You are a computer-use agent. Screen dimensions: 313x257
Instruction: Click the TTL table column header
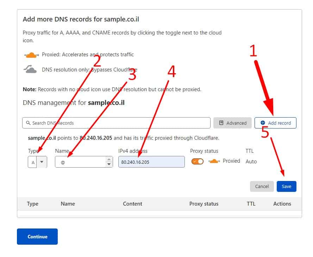(x=251, y=204)
